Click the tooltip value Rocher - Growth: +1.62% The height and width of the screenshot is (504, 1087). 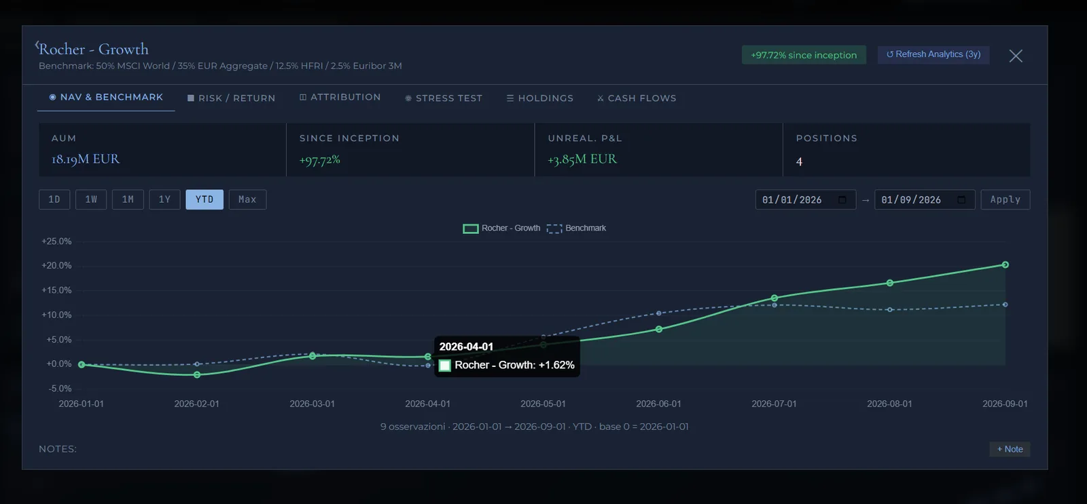[514, 365]
